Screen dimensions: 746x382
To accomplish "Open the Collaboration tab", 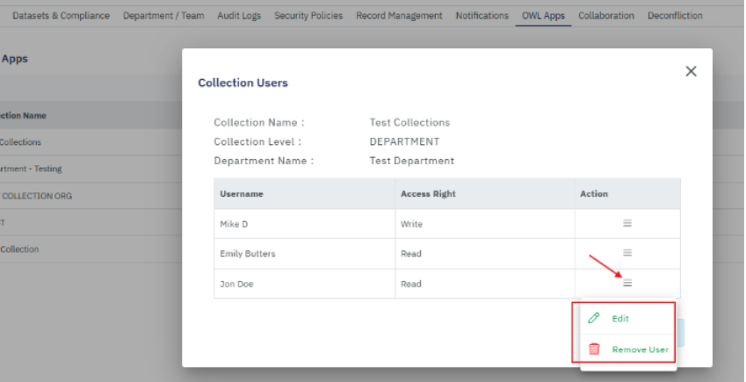I will pyautogui.click(x=606, y=16).
